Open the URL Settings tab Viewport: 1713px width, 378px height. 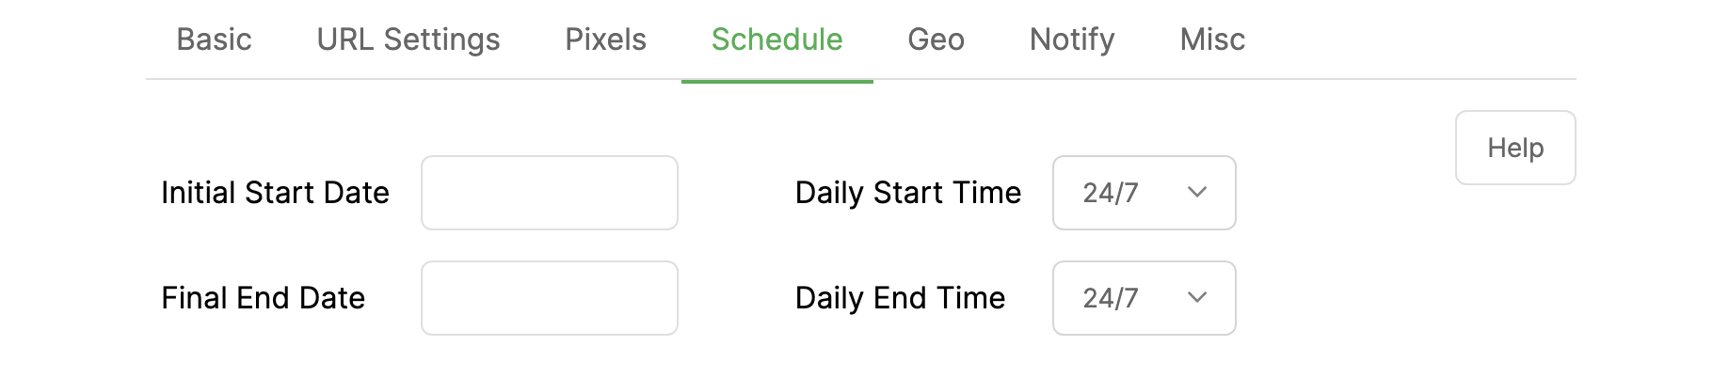click(408, 39)
